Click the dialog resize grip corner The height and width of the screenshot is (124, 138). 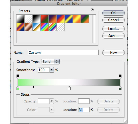click(x=125, y=121)
